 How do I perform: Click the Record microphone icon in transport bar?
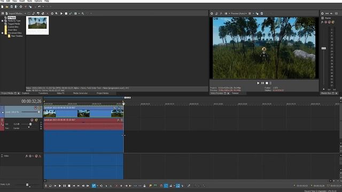pyautogui.click(x=46, y=186)
